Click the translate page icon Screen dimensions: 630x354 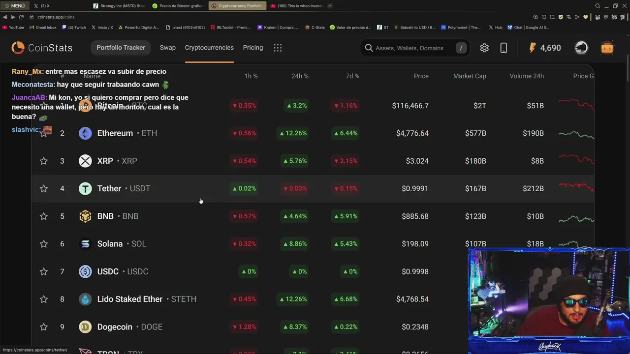pos(569,17)
